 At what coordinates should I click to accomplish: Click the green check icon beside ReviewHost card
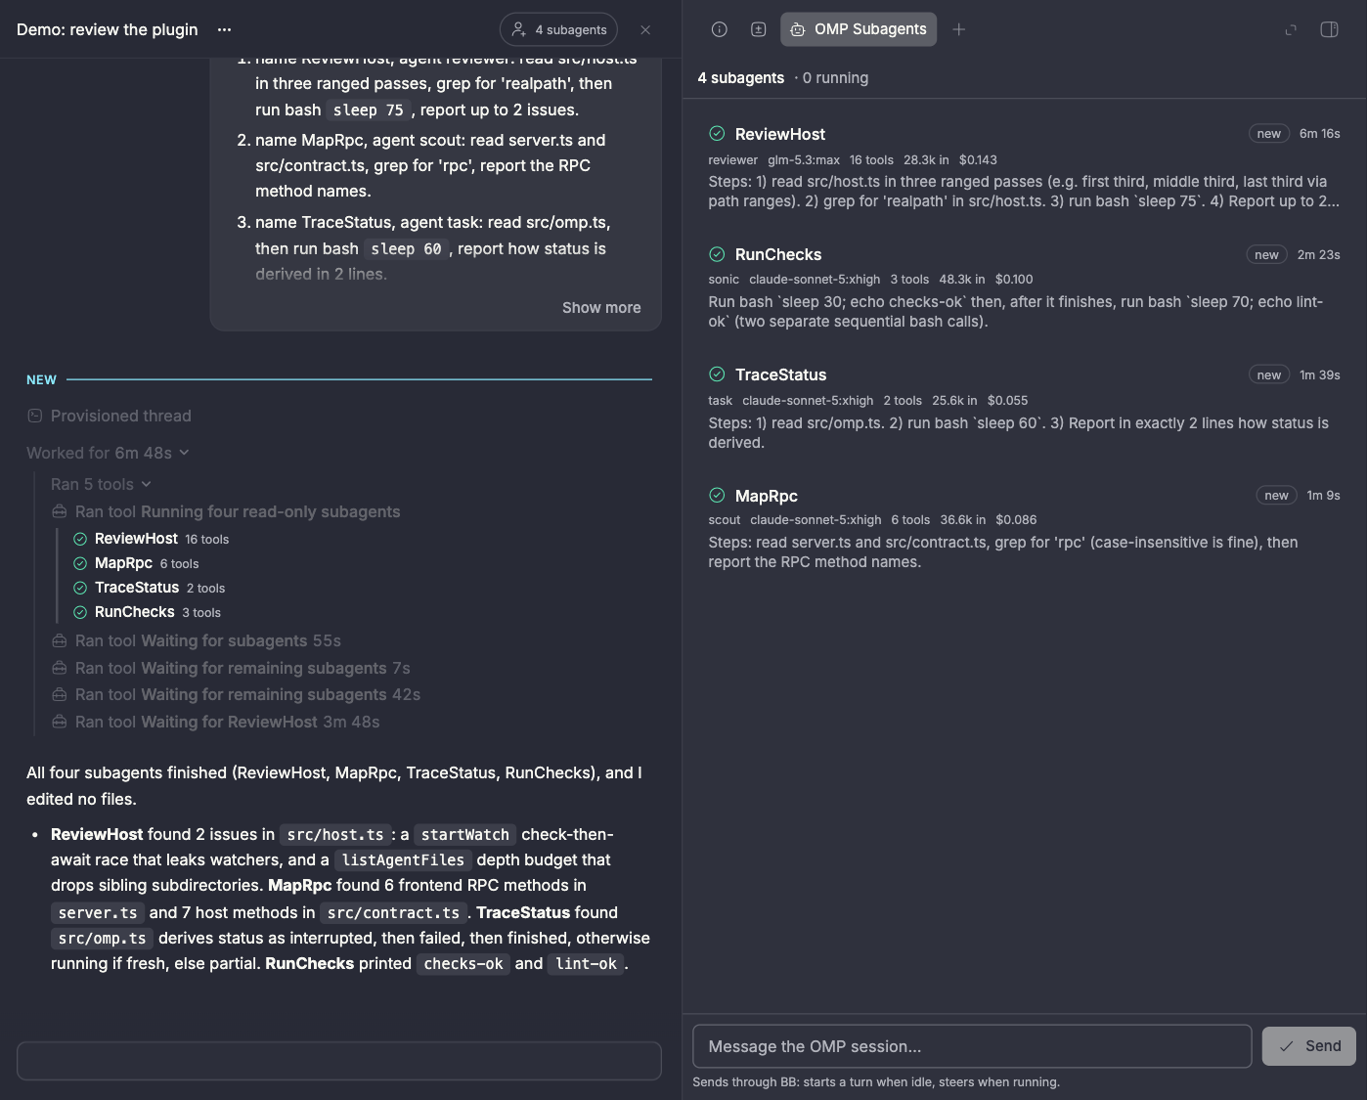click(x=717, y=133)
